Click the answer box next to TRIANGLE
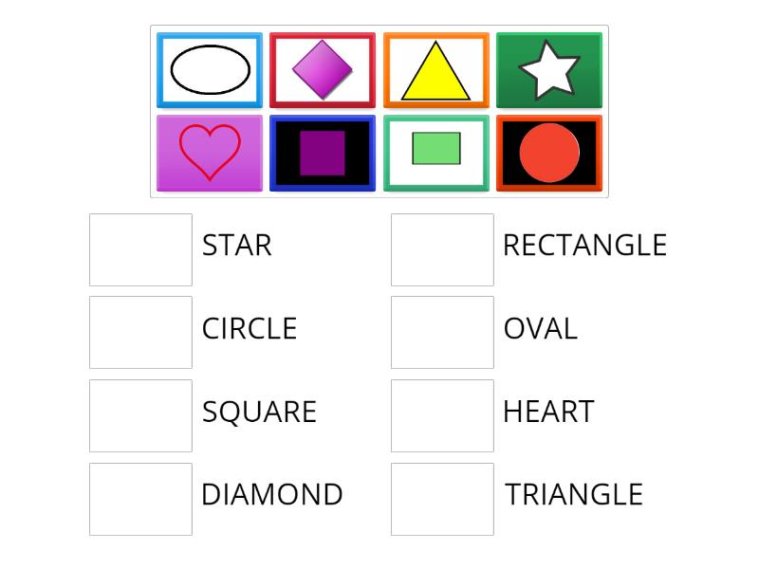The width and height of the screenshot is (759, 569). [442, 494]
